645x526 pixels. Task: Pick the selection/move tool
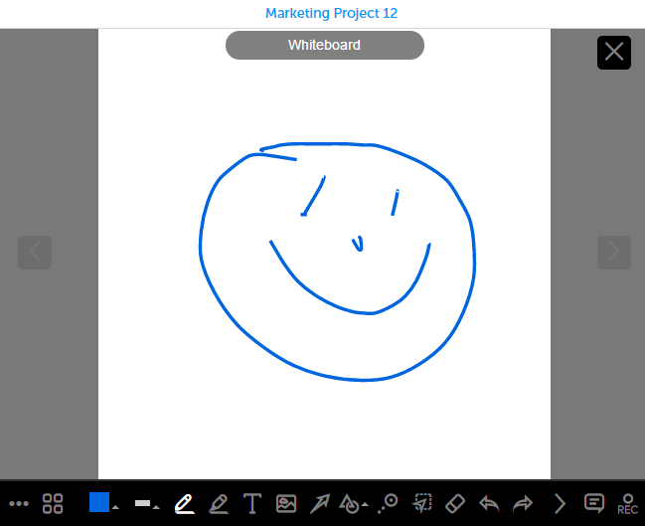coord(421,503)
